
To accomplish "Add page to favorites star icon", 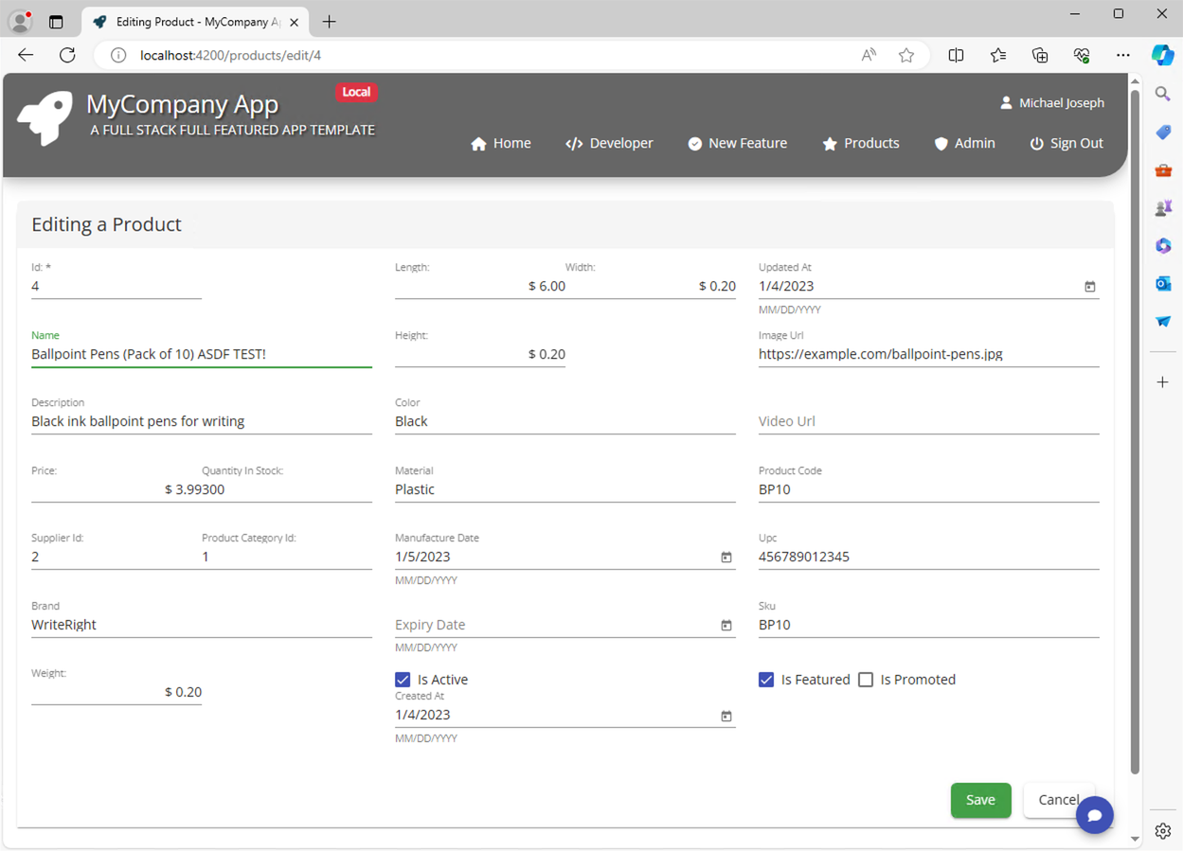I will pyautogui.click(x=906, y=55).
